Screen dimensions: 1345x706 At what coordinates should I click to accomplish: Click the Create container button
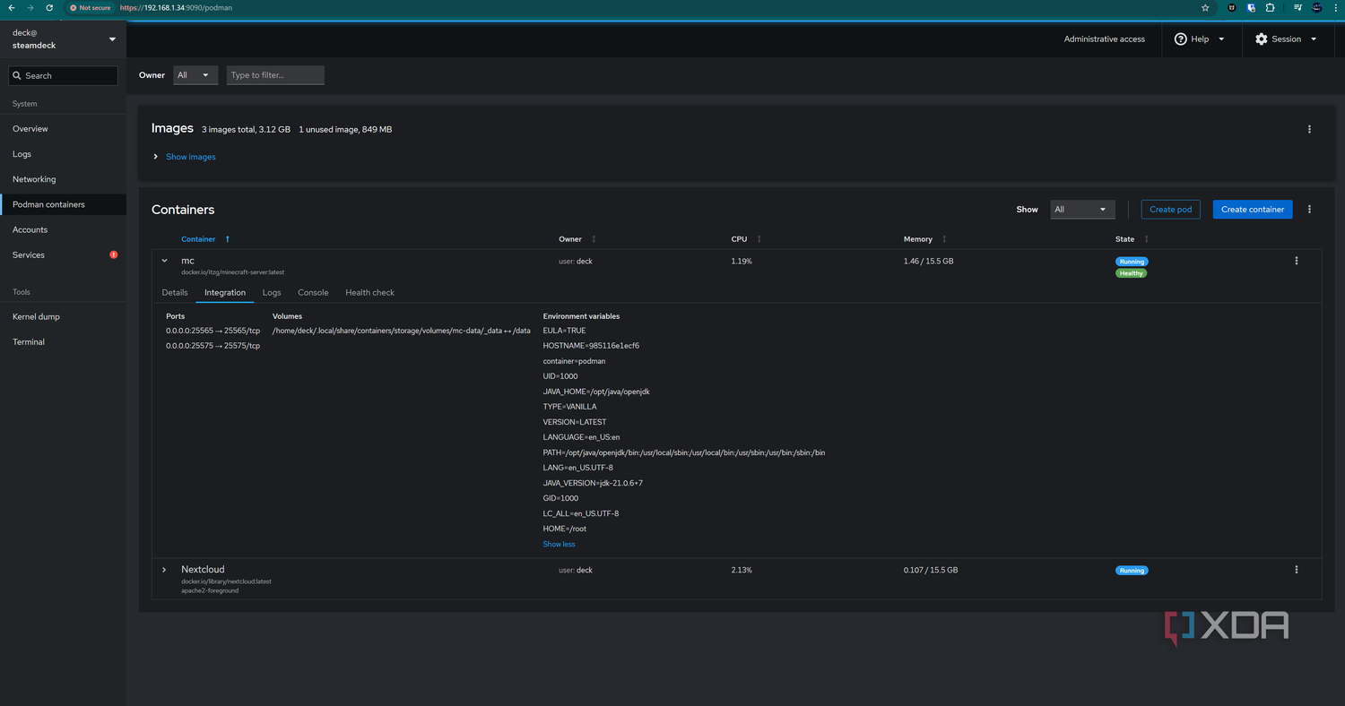pyautogui.click(x=1253, y=210)
